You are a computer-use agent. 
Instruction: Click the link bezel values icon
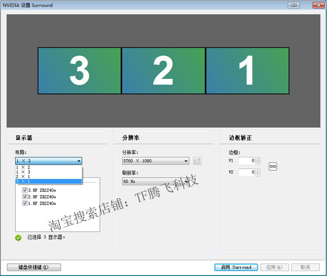[x=273, y=166]
